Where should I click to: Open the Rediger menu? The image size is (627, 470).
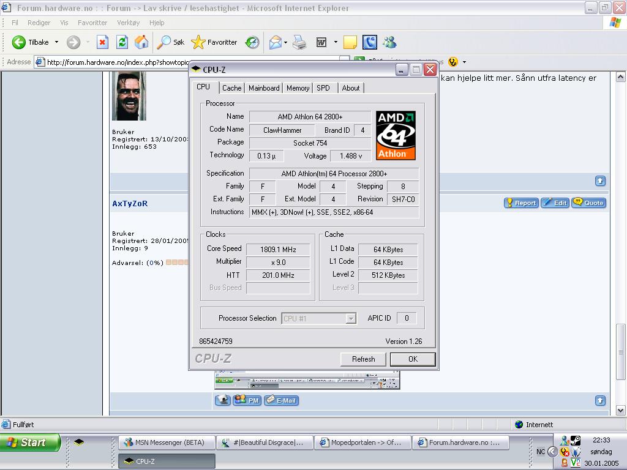(x=39, y=23)
